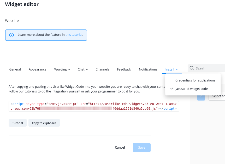Open the Notifications tab

(148, 69)
